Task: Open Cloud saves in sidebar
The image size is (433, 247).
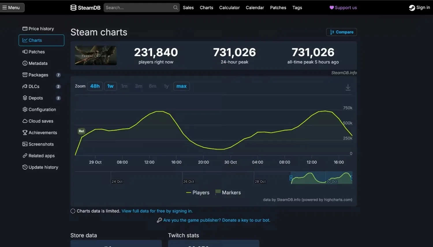Action: coord(41,121)
